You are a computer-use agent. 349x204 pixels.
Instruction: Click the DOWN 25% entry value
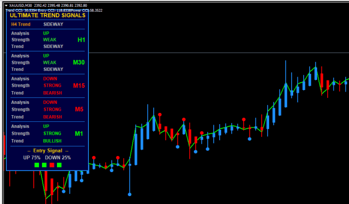[x=58, y=158]
